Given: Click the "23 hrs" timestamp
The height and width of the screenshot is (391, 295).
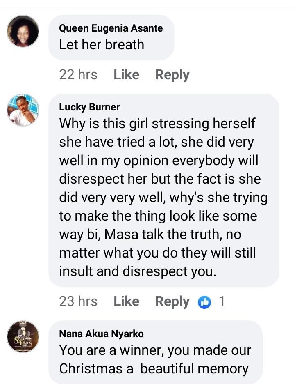Looking at the screenshot, I should (78, 302).
